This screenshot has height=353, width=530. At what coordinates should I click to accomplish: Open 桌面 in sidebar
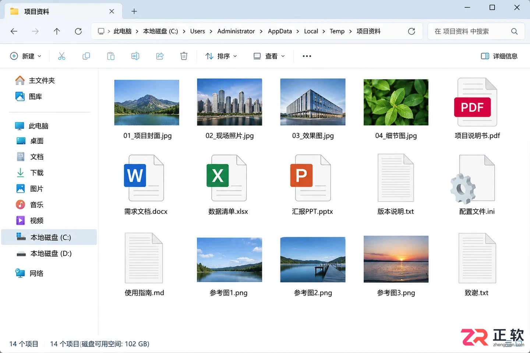pos(30,141)
